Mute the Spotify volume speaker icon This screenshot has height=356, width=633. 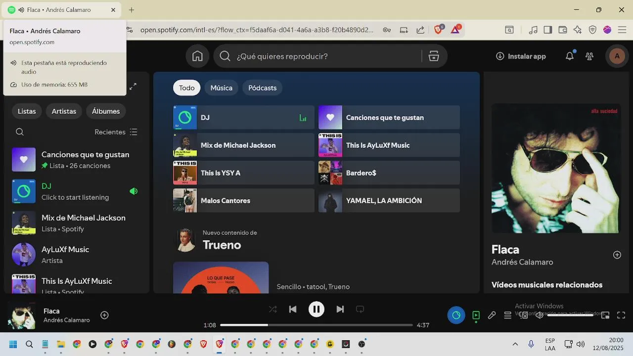[x=540, y=315]
